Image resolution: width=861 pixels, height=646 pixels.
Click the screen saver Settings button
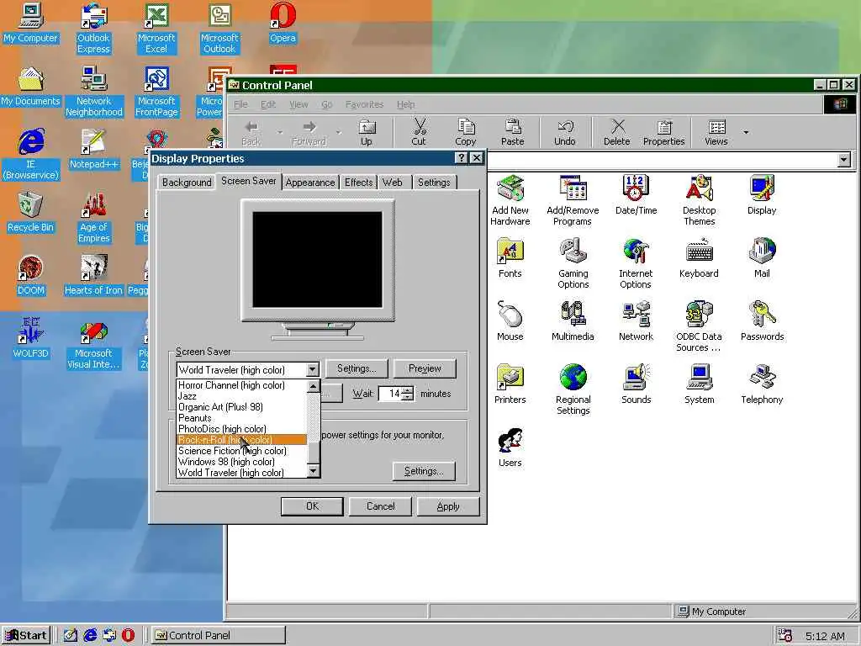[357, 368]
